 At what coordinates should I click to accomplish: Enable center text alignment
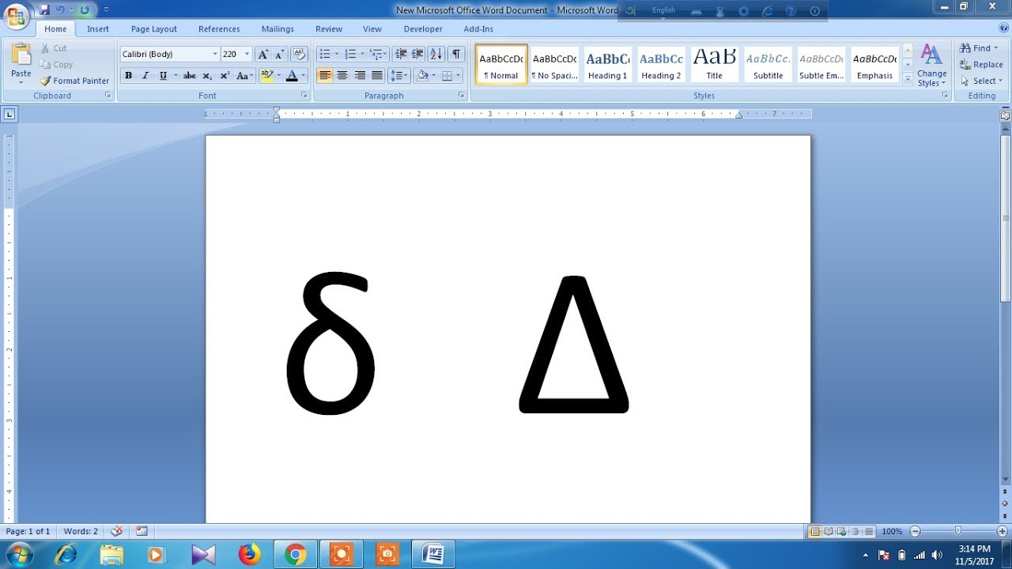coord(341,75)
